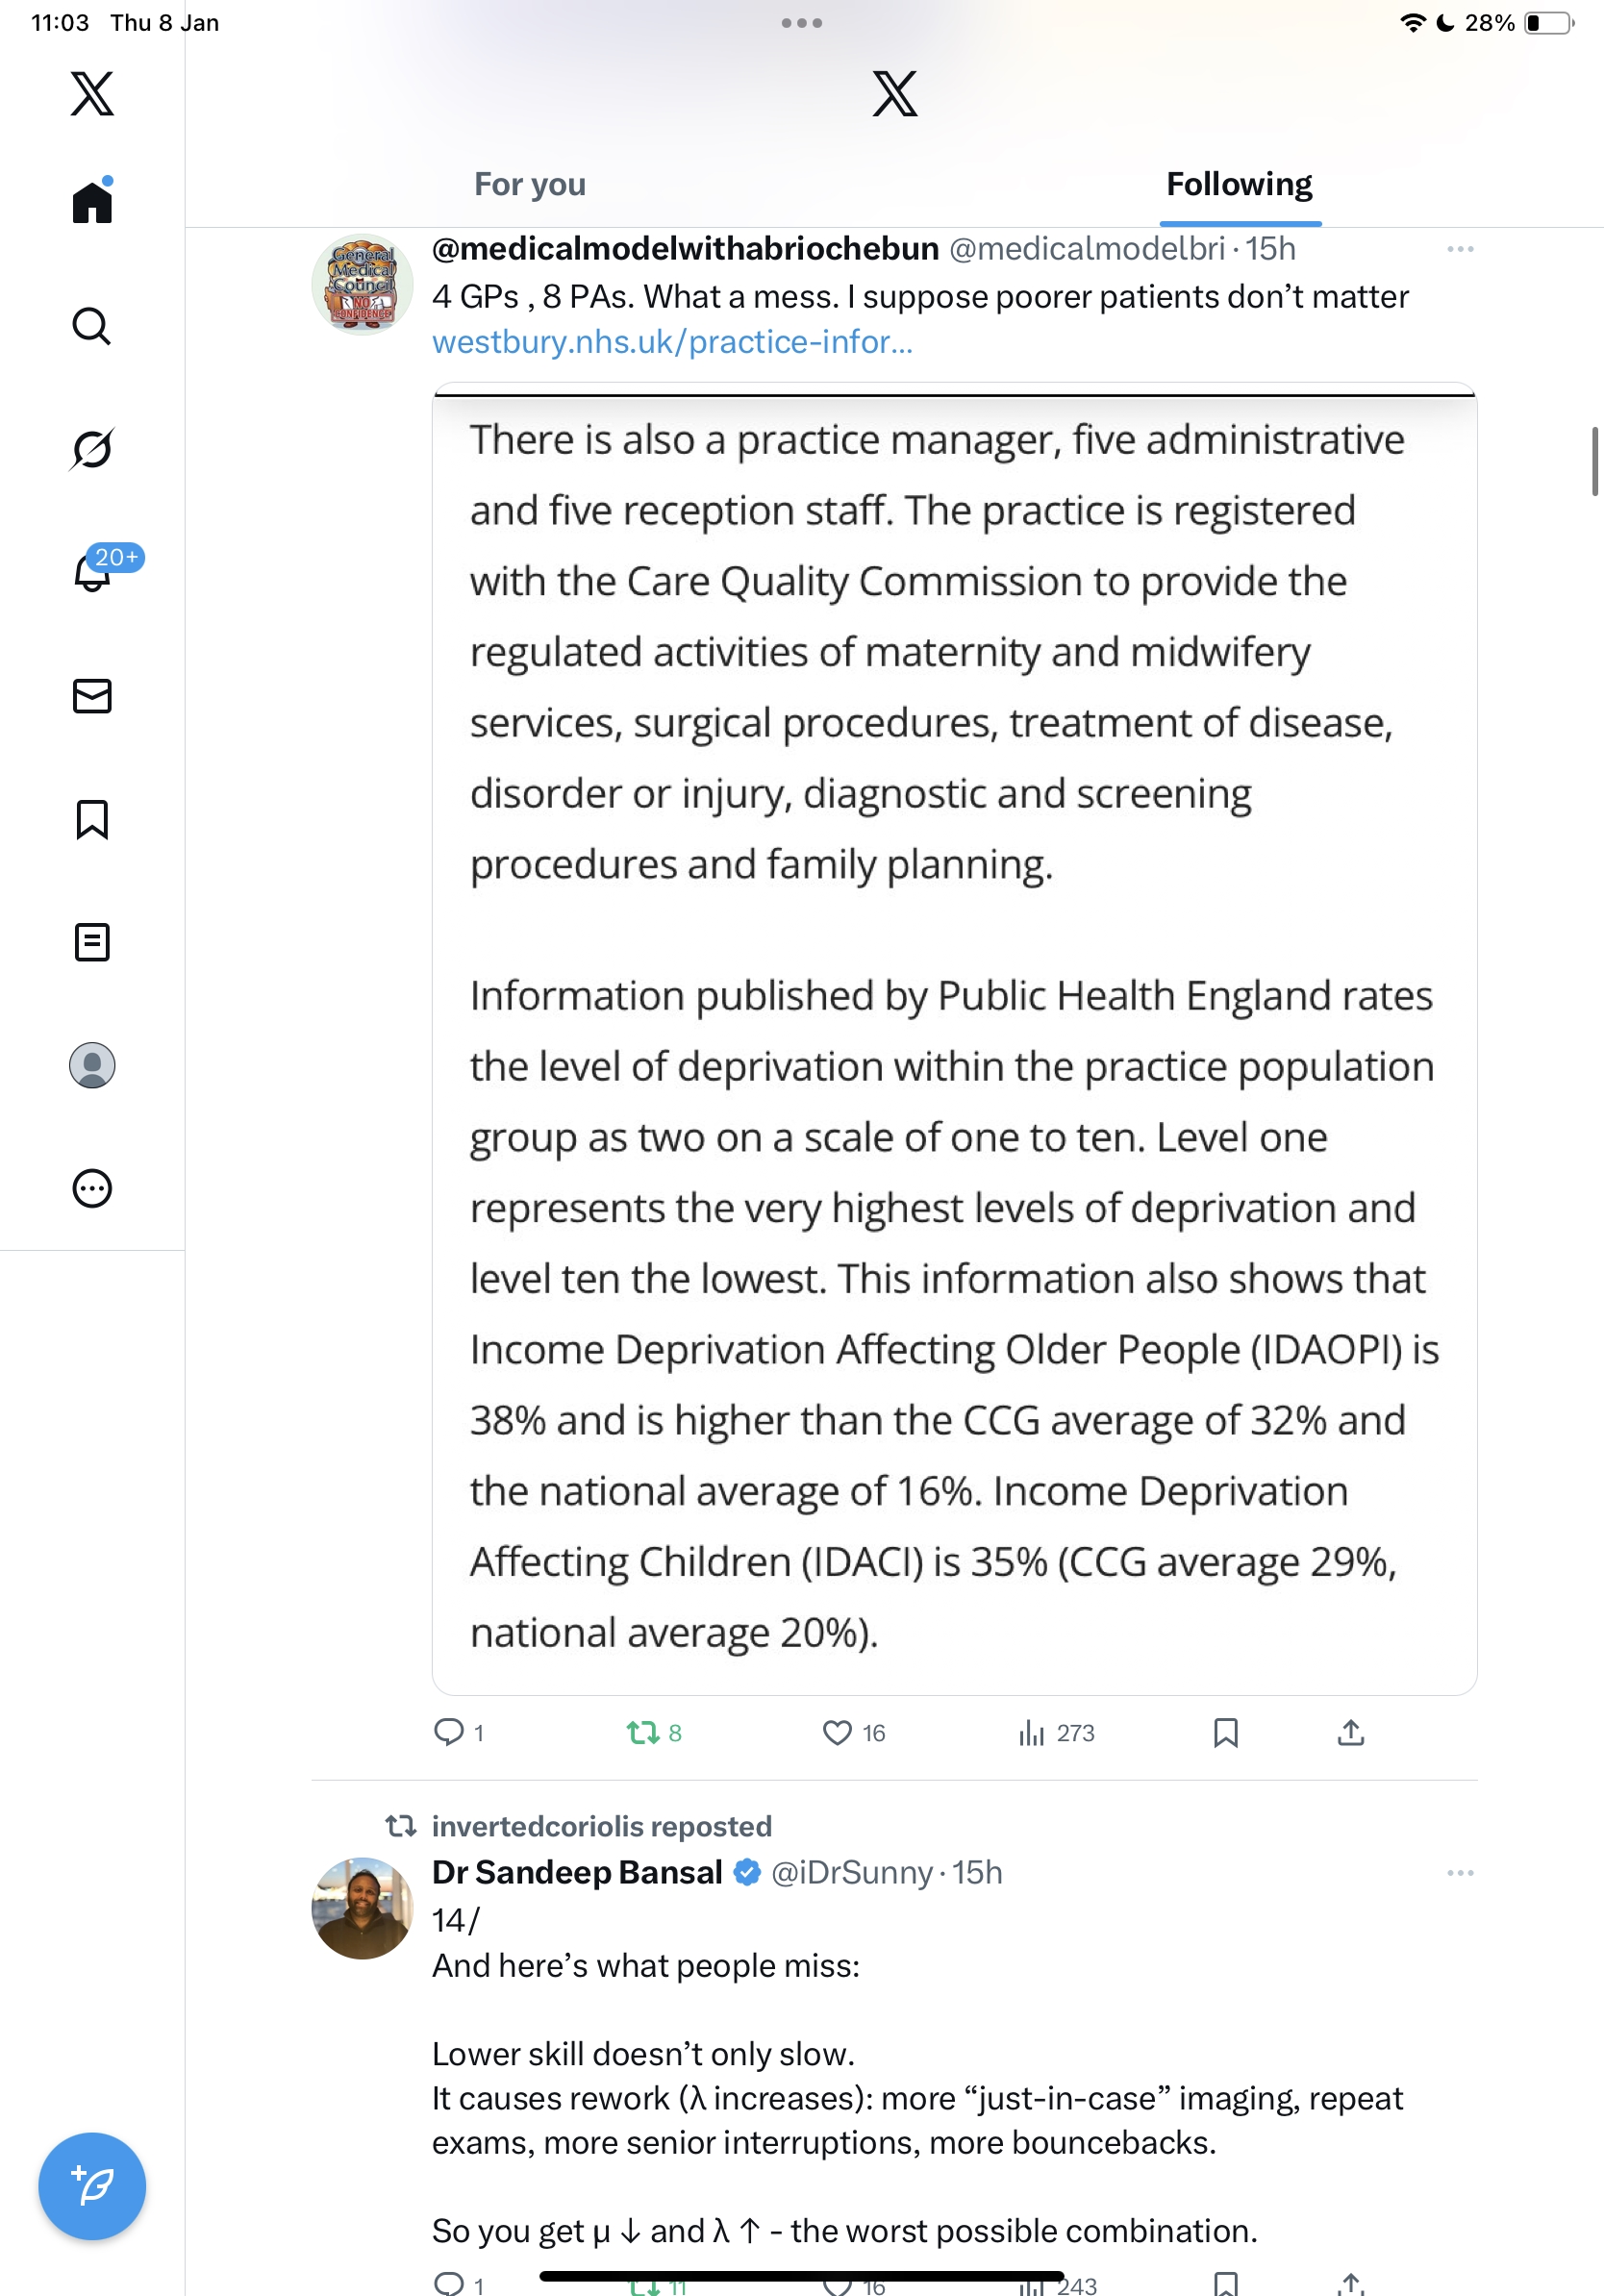Open Messages envelope icon

(92, 696)
